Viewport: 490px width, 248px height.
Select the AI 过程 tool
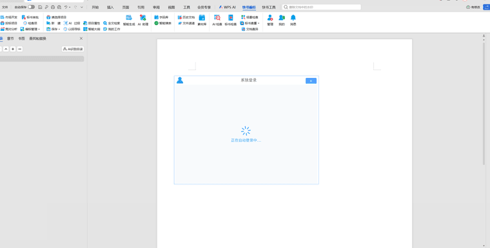(72, 23)
